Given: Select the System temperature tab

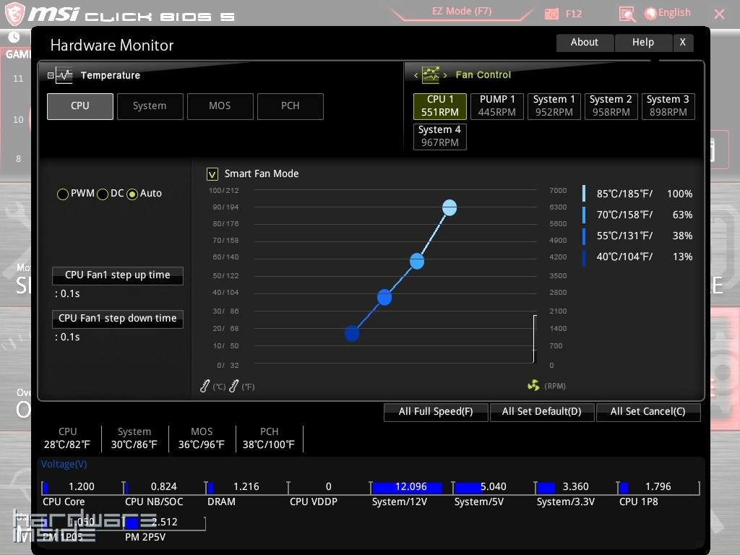Looking at the screenshot, I should 150,106.
